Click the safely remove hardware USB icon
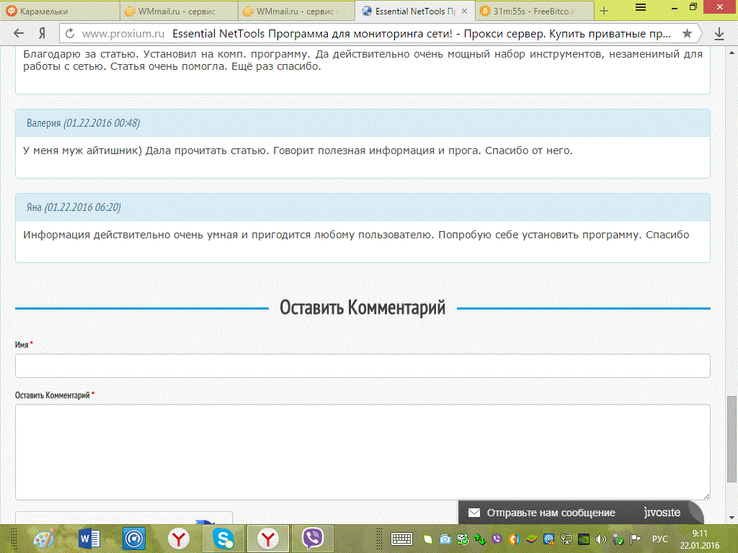 [618, 539]
